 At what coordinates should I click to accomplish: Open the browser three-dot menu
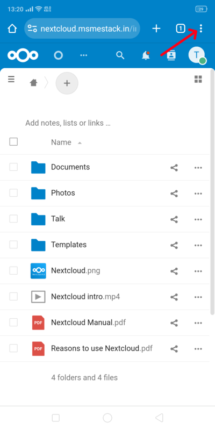pos(201,28)
